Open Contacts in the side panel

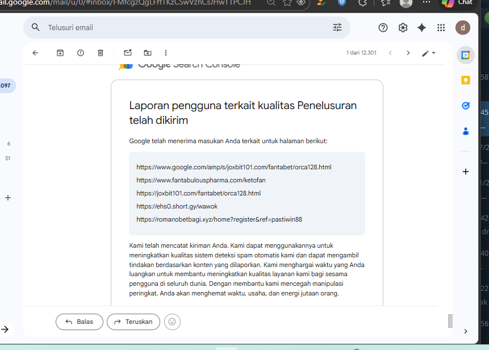466,131
